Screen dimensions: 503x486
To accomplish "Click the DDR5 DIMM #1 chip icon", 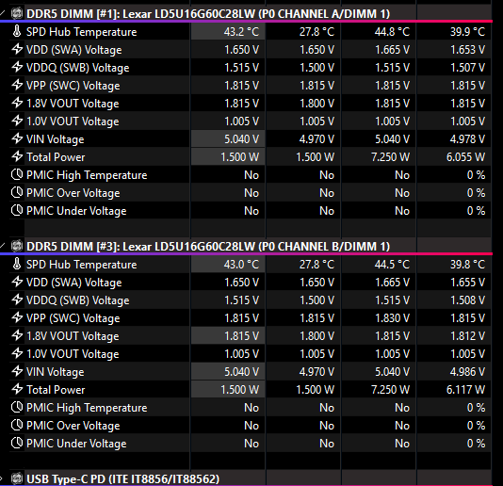I will [17, 13].
